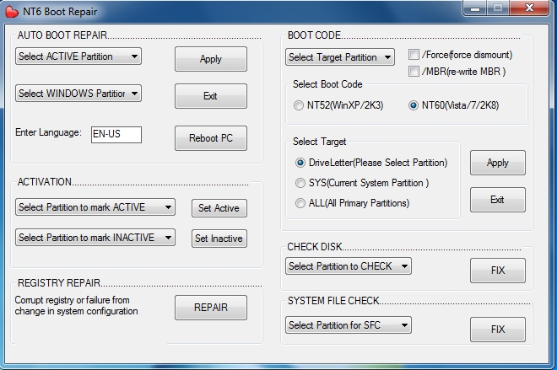Click the AUTO BOOT REPAIR heading text
The height and width of the screenshot is (370, 557).
[62, 35]
